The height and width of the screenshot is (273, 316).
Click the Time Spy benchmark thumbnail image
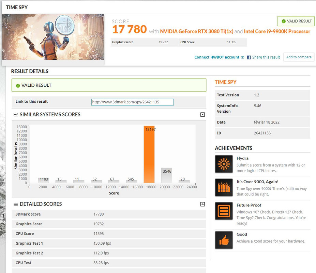53,37
